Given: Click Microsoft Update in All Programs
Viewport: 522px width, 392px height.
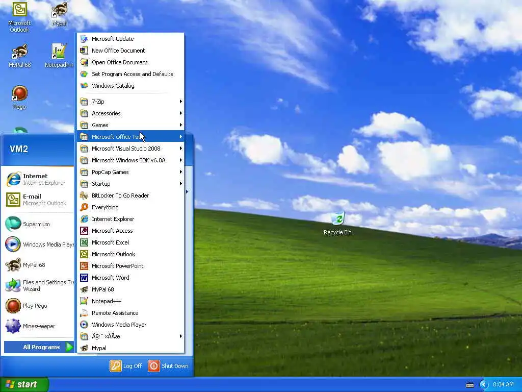Looking at the screenshot, I should (130, 39).
